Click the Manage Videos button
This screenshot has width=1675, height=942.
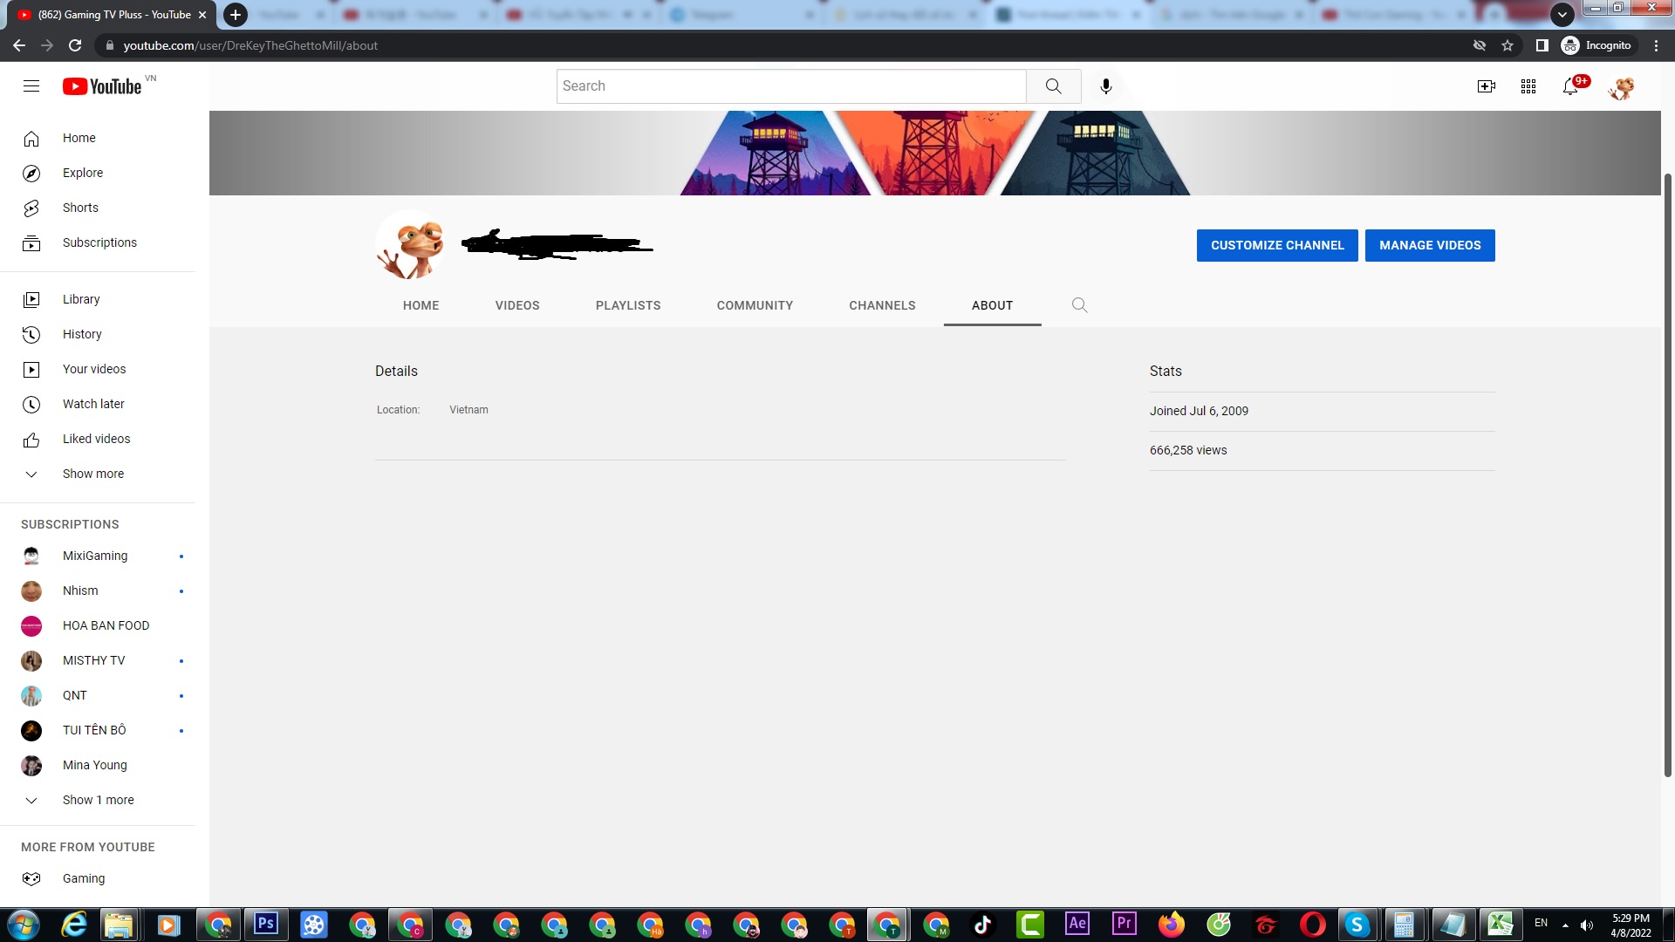click(x=1429, y=245)
